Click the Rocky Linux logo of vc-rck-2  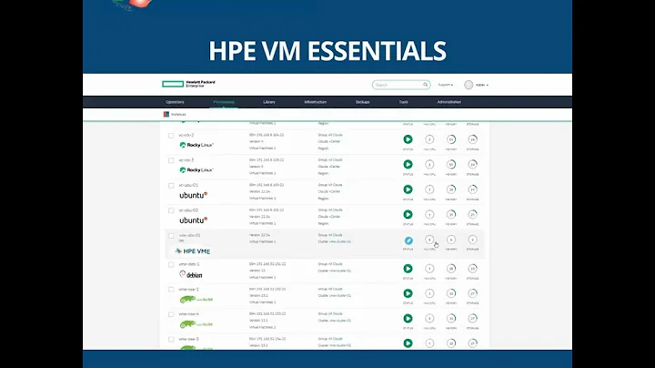tap(196, 145)
